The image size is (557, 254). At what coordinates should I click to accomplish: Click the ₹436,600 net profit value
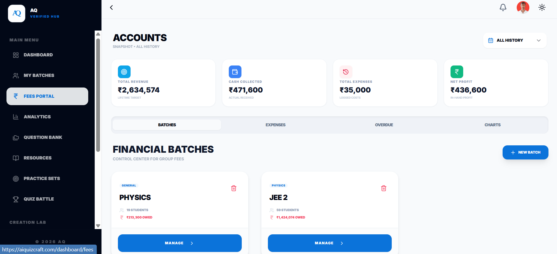coord(468,90)
